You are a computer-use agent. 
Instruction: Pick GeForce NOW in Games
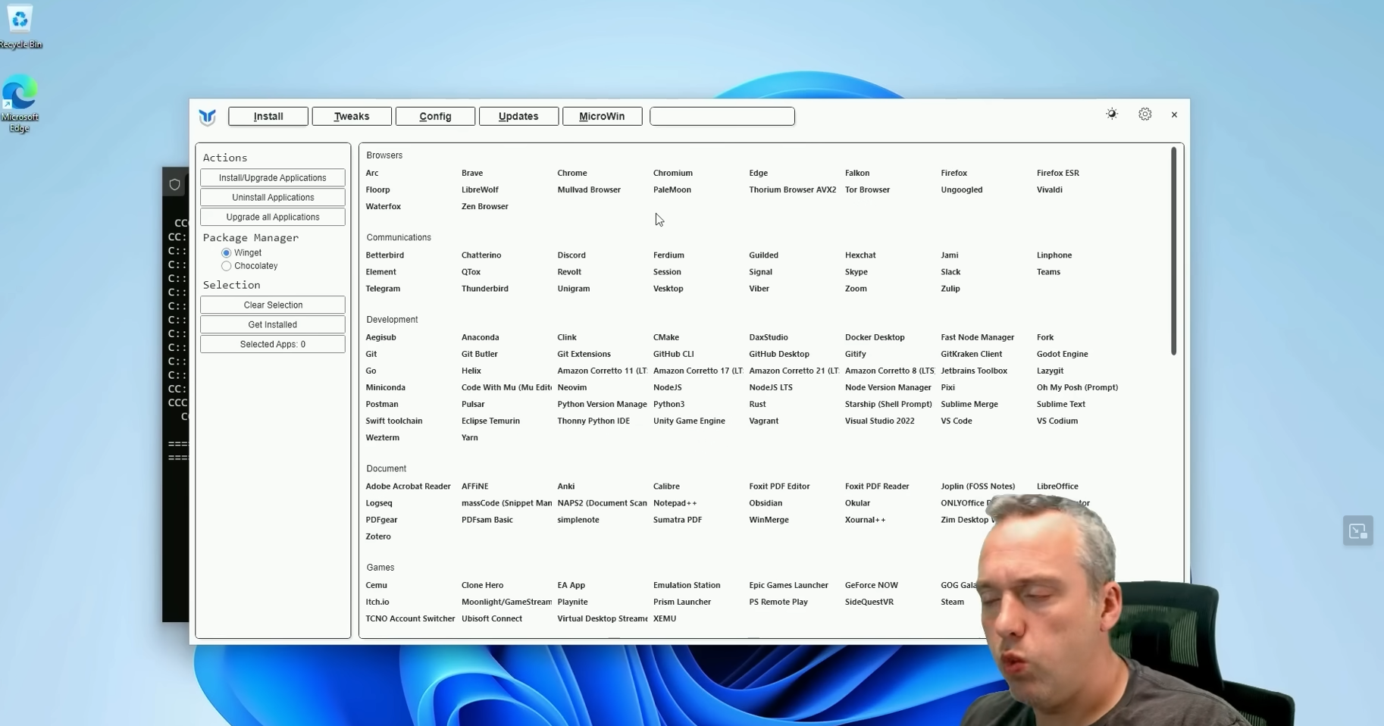(871, 585)
